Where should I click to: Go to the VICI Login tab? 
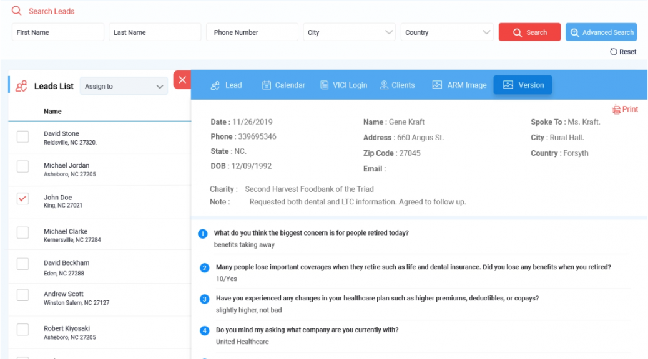344,85
